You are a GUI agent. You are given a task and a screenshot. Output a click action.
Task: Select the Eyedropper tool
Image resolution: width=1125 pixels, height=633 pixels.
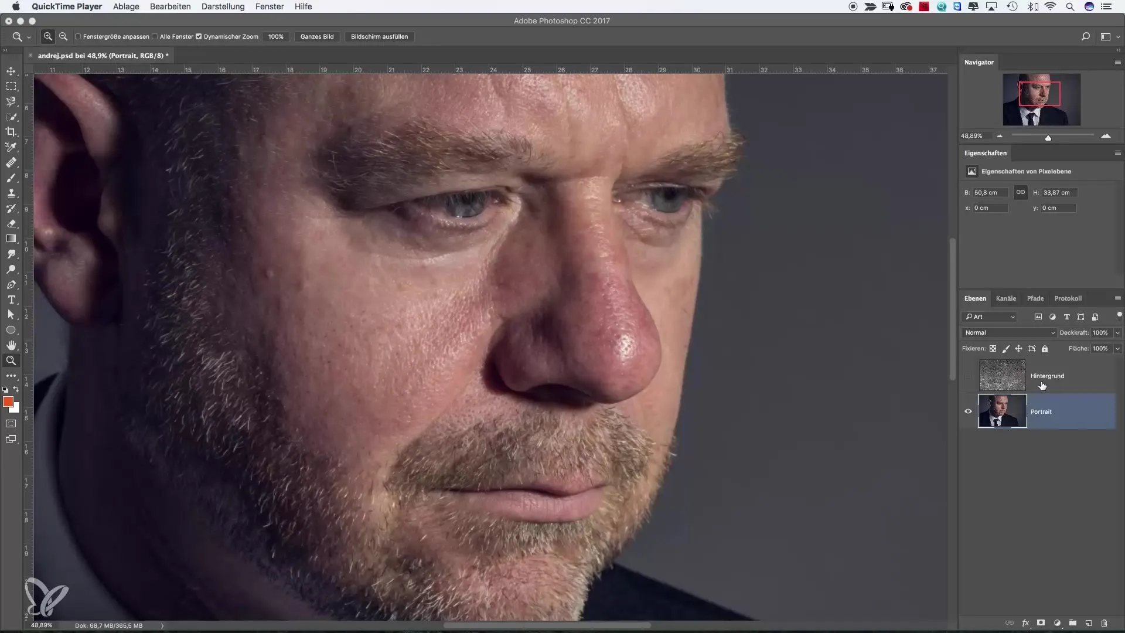click(11, 147)
